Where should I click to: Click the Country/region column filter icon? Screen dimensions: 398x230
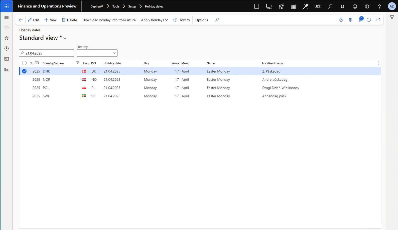[x=78, y=63]
